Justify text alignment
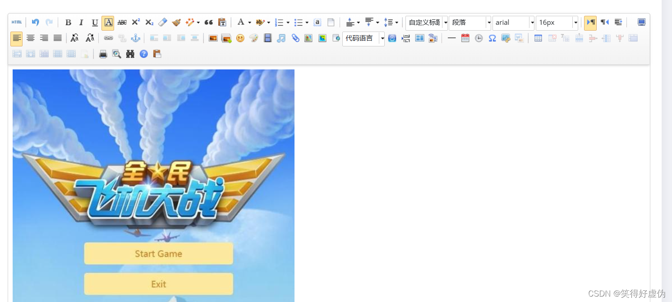This screenshot has width=672, height=302. (57, 38)
